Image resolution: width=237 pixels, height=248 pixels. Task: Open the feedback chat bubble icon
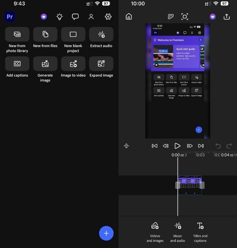(75, 17)
